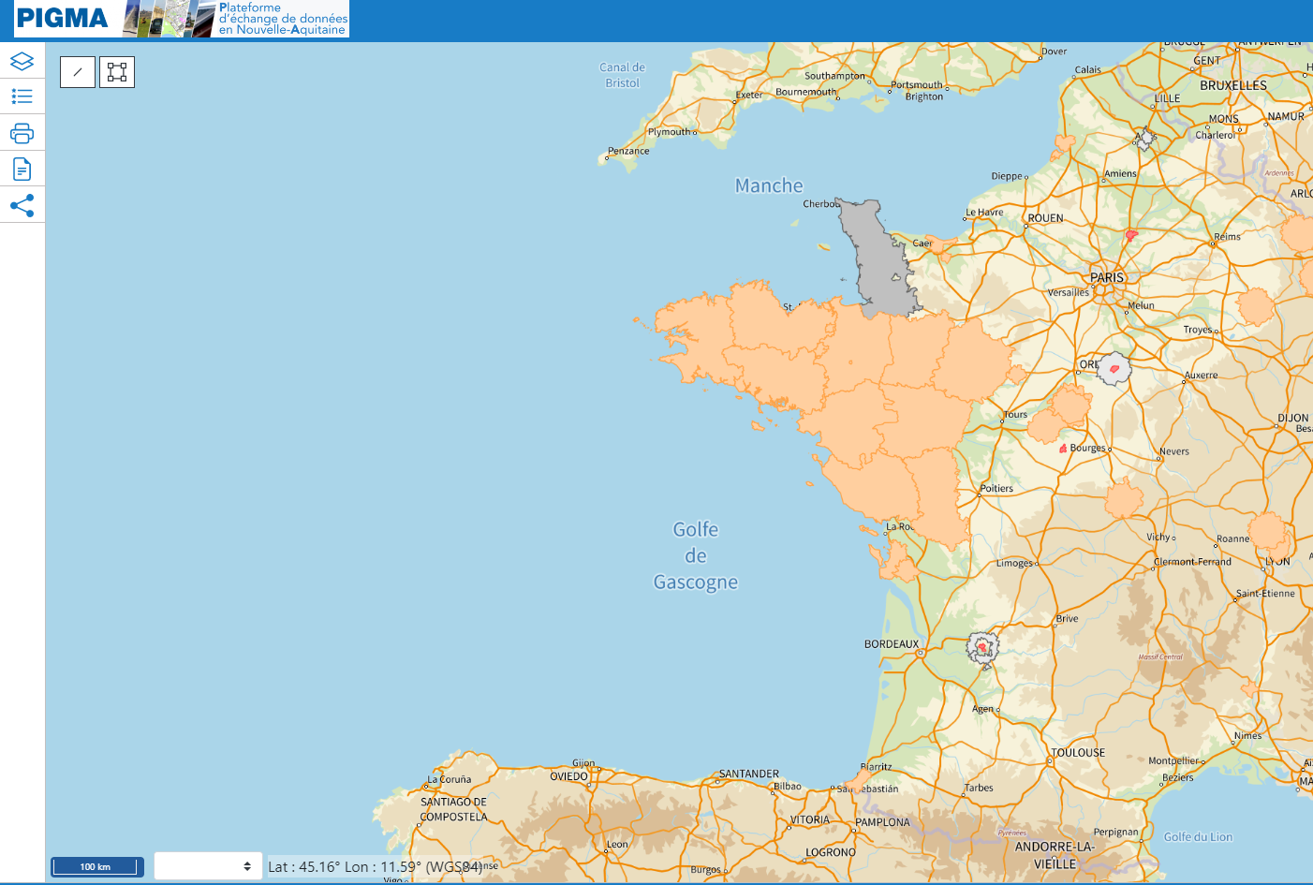Select the area measurement tool
Screen dimensions: 1313x885
pyautogui.click(x=117, y=72)
